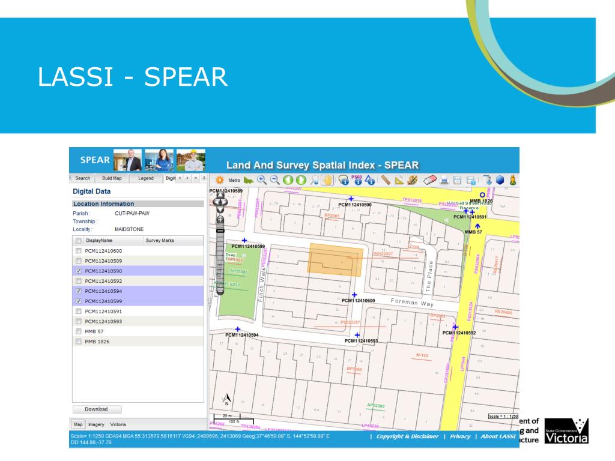Select the ruler measure distance tool
The width and height of the screenshot is (615, 461).
pos(386,180)
